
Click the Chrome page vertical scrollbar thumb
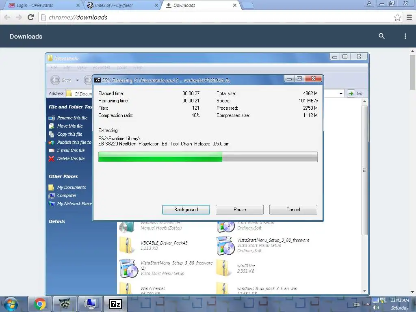[x=412, y=72]
